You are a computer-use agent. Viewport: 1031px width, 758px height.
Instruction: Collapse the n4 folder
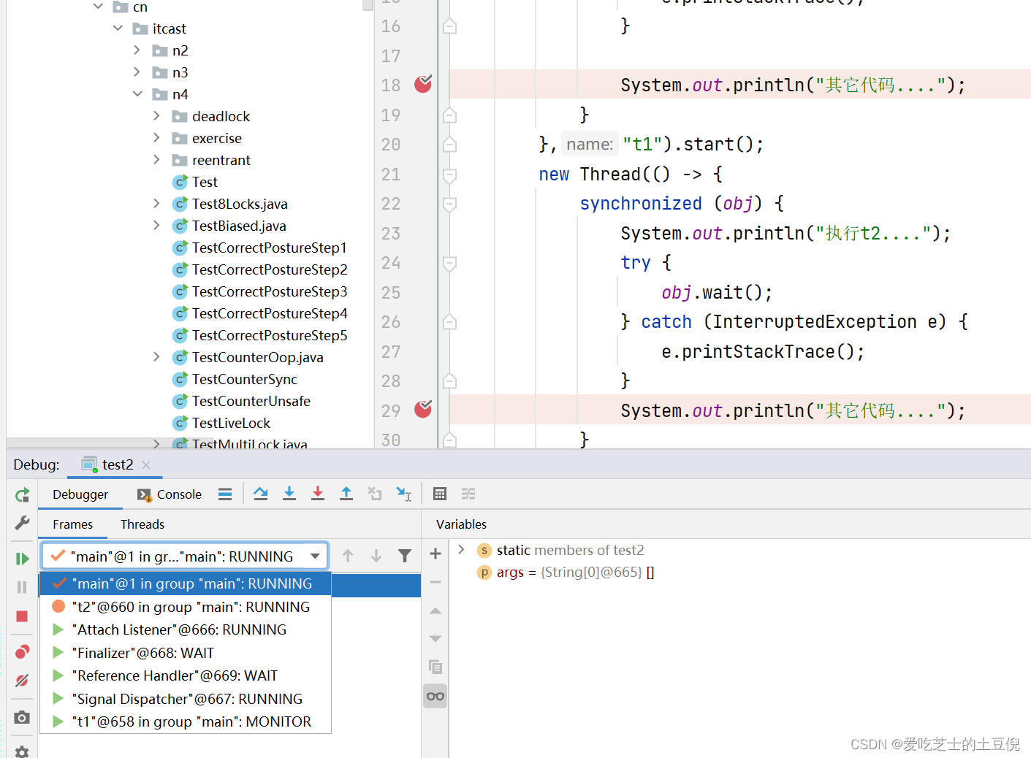(137, 94)
